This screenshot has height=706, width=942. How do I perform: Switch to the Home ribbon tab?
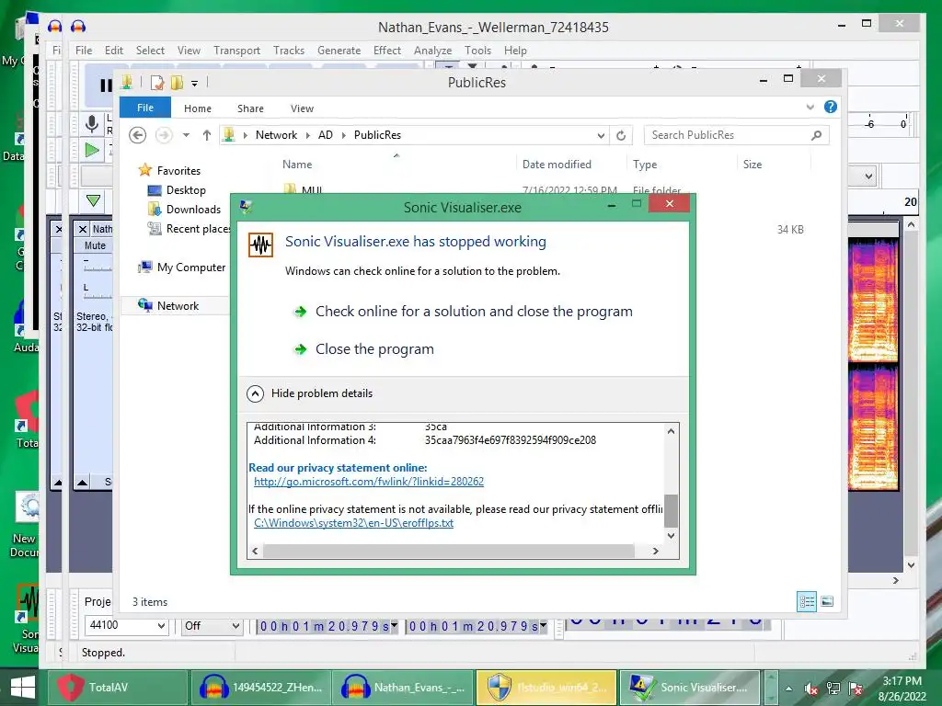pos(198,108)
